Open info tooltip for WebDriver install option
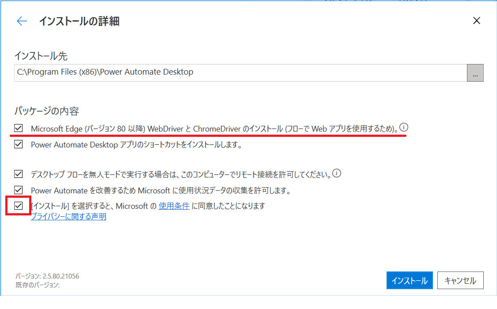The width and height of the screenshot is (497, 309). (403, 127)
